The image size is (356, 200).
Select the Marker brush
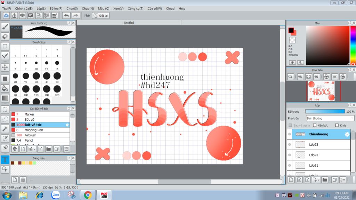pyautogui.click(x=40, y=114)
